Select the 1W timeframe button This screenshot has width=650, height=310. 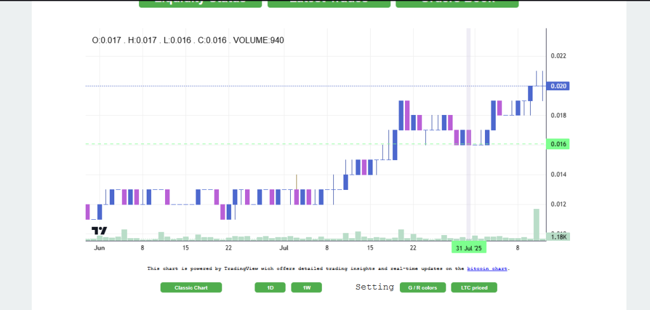tap(307, 288)
